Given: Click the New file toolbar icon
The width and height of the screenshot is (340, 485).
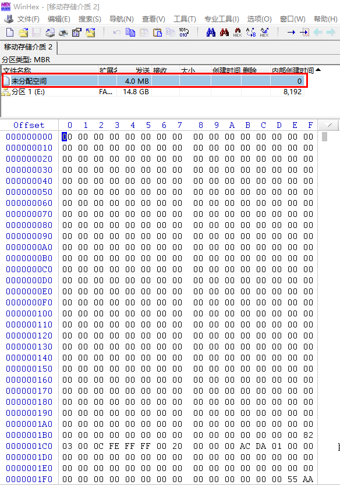Looking at the screenshot, I should click(x=10, y=32).
